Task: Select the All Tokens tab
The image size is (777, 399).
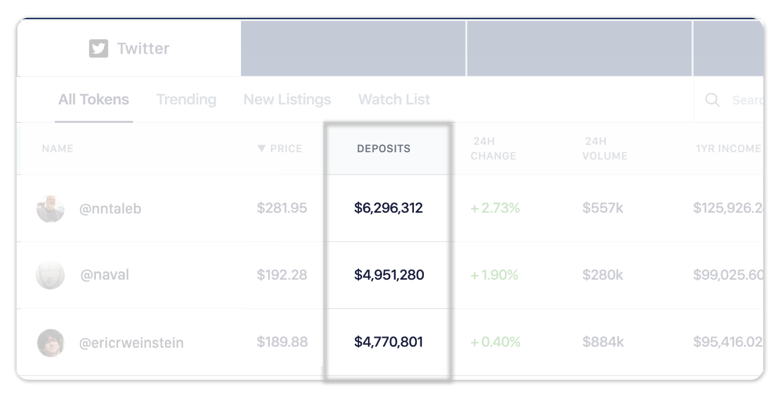Action: pyautogui.click(x=93, y=99)
